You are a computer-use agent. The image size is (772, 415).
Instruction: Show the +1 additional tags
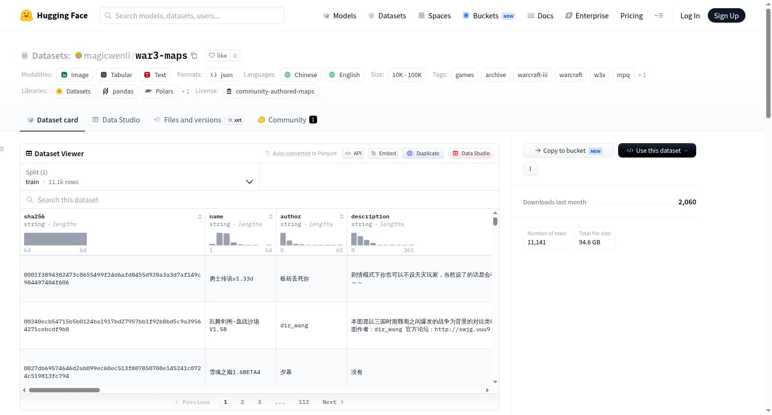click(642, 75)
